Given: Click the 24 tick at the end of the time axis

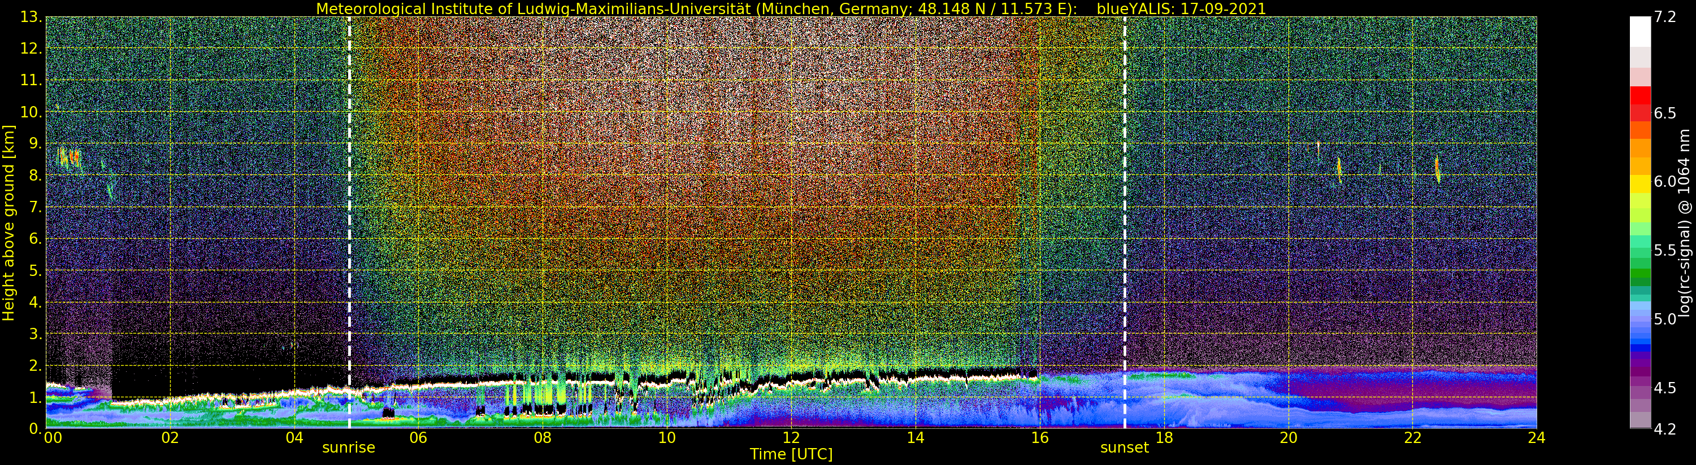Looking at the screenshot, I should coord(1536,437).
